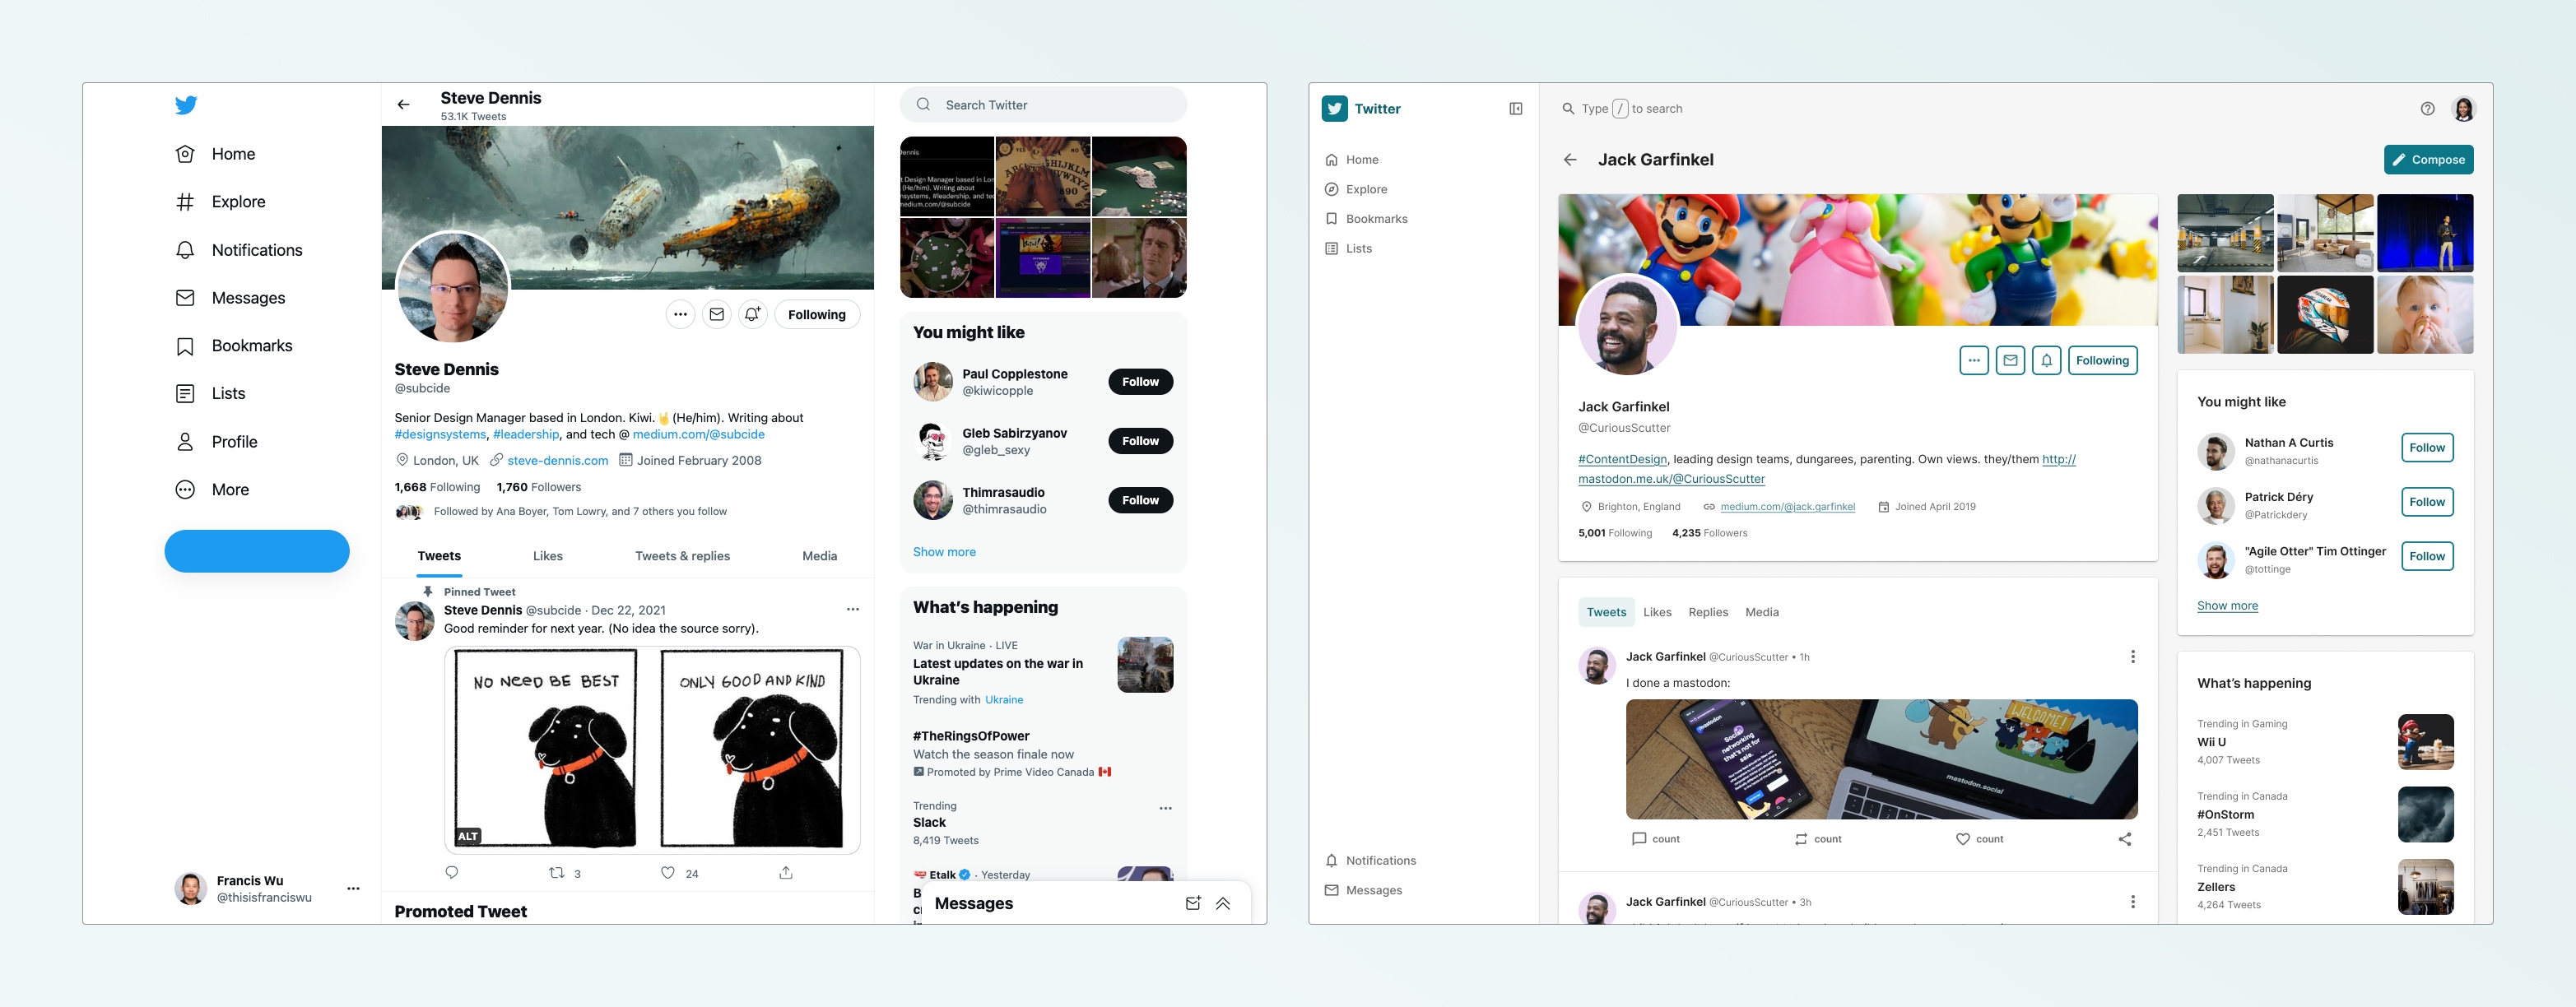Follow Paul Copplestone in You might like
Image resolution: width=2576 pixels, height=1007 pixels.
[x=1140, y=381]
